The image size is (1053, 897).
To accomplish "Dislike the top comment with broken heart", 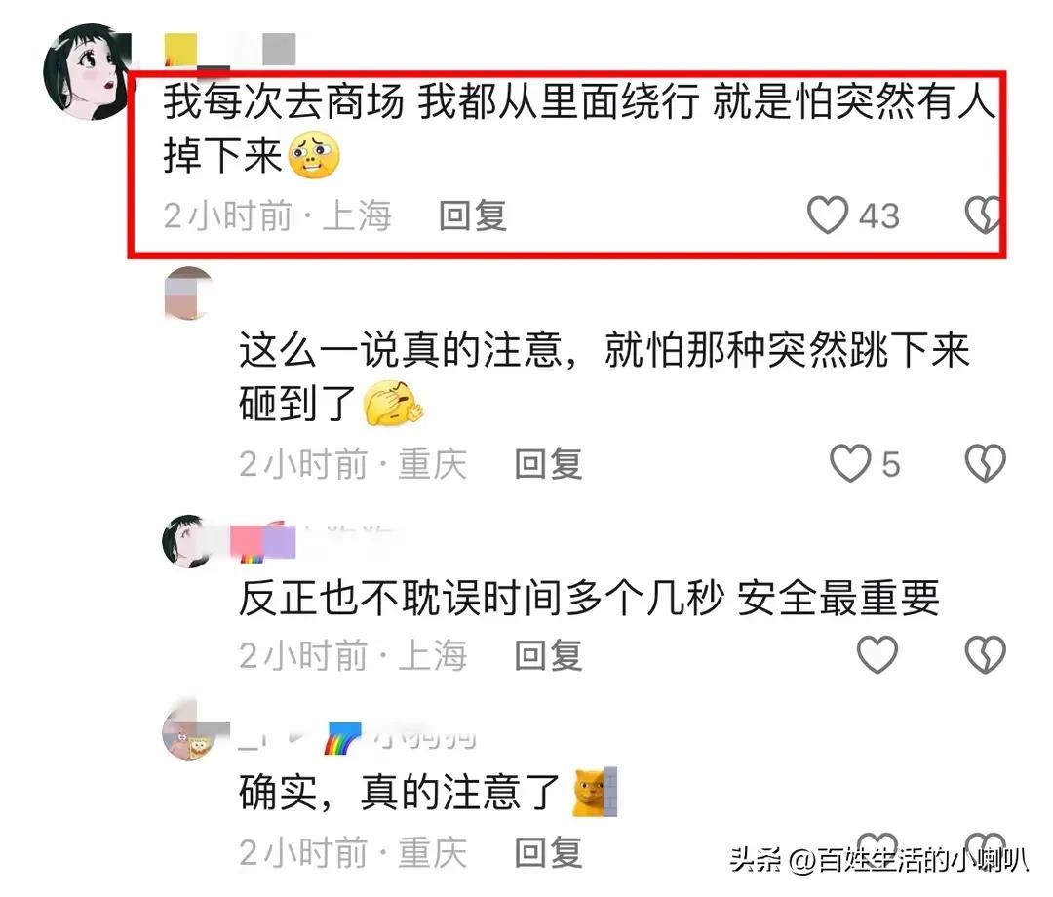I will 983,214.
